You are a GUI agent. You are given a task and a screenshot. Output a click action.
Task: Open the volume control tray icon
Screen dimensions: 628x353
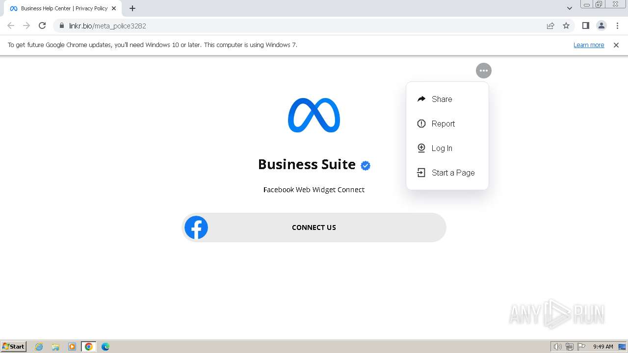pyautogui.click(x=558, y=347)
